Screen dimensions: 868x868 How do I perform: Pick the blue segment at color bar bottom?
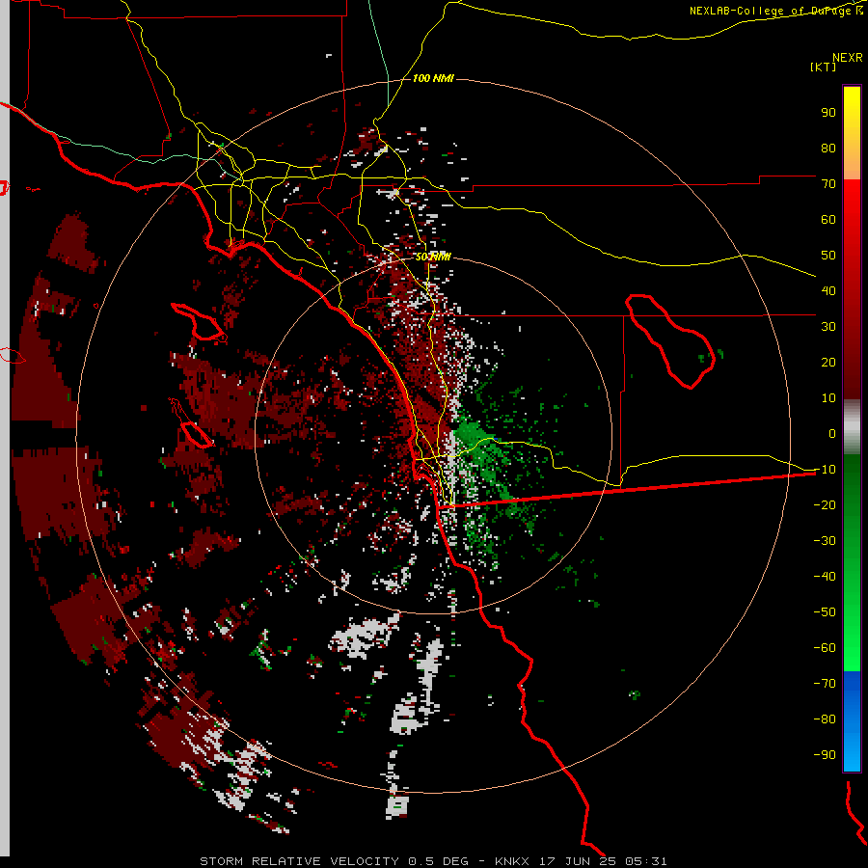(x=852, y=720)
